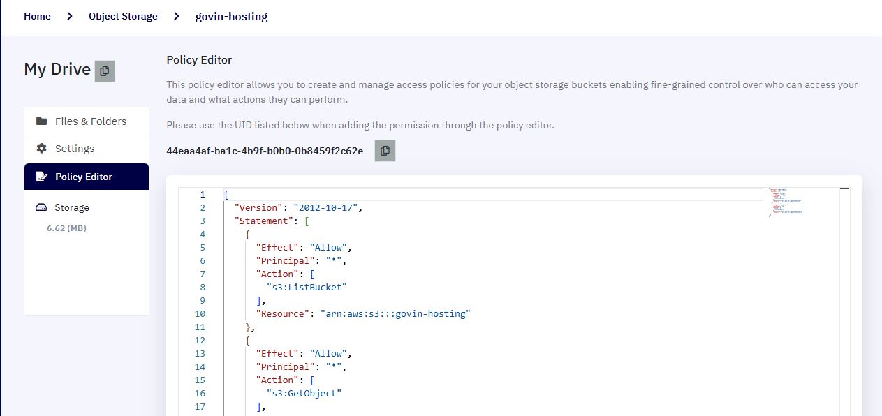Click the Resource arn line in editor
The height and width of the screenshot is (416, 882).
(363, 313)
